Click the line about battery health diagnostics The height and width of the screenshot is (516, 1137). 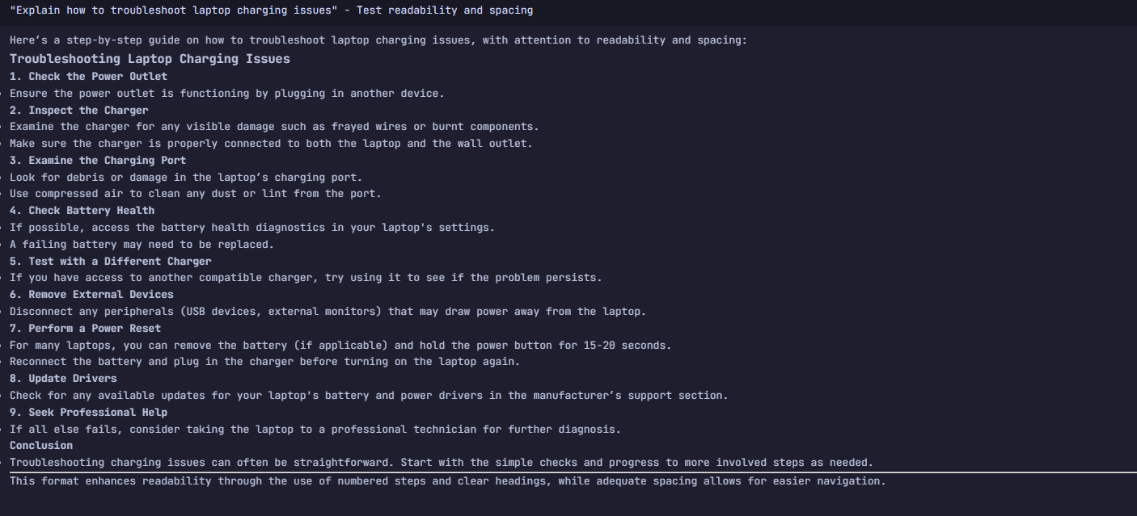tap(252, 228)
